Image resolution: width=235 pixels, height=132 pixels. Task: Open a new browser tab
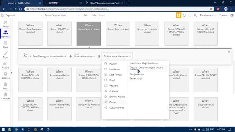(x=129, y=3)
